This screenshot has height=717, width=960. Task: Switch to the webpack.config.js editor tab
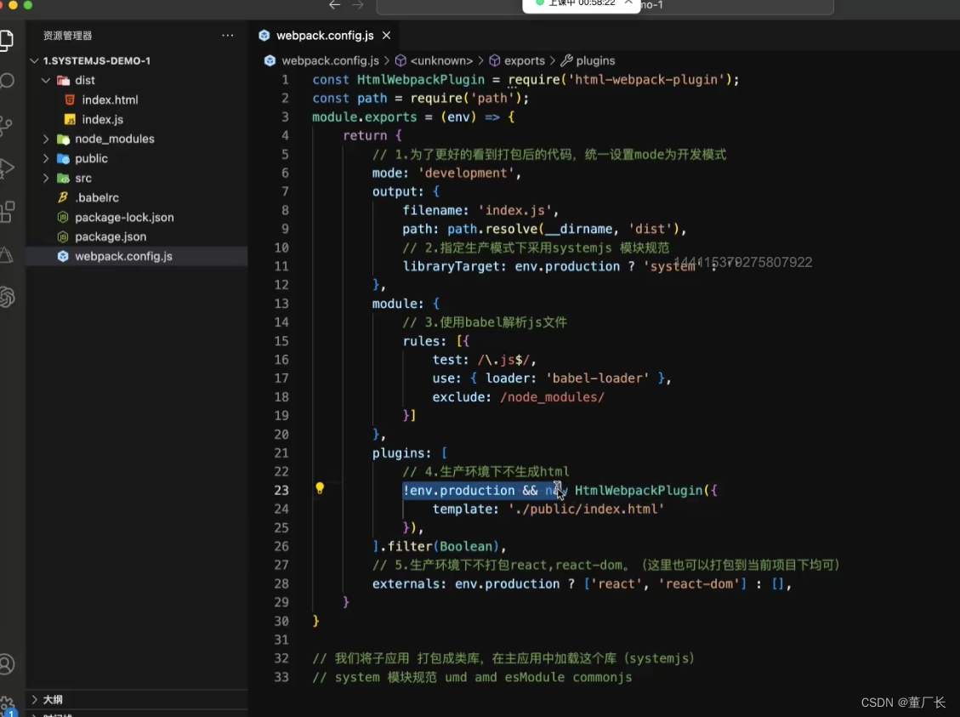pos(325,36)
